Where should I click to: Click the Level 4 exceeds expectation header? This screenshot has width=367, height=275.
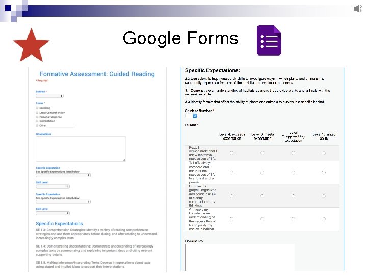coord(232,136)
